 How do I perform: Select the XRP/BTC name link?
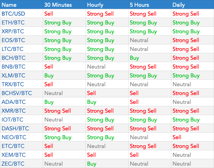(13, 32)
